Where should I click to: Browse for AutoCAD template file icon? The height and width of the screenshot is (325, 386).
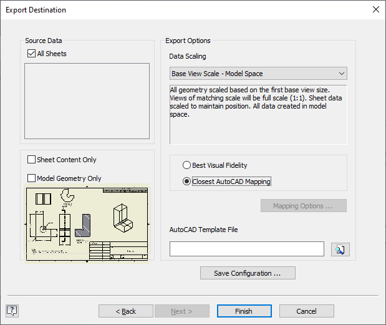340,250
